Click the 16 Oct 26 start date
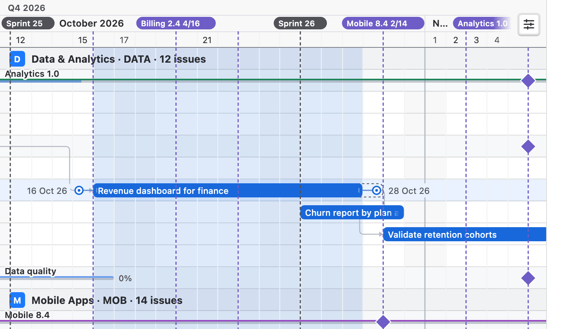Viewport: 565px width, 329px height. 47,191
